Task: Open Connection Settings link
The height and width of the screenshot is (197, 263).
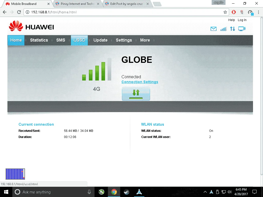Action: click(x=140, y=82)
